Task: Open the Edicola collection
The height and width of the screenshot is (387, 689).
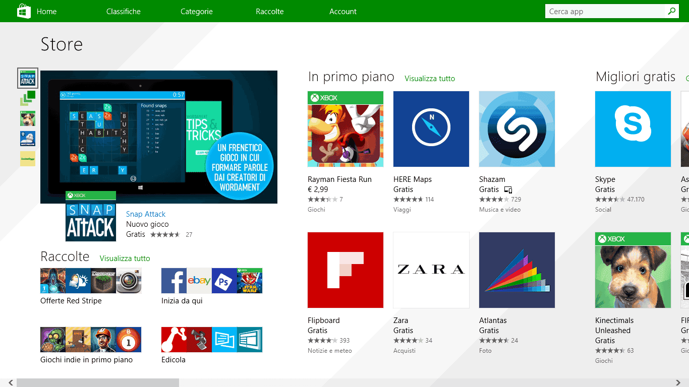Action: [x=212, y=346]
